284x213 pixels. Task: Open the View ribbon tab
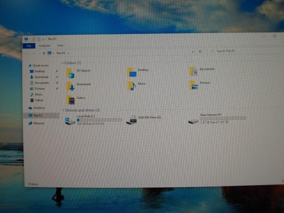tap(60, 45)
